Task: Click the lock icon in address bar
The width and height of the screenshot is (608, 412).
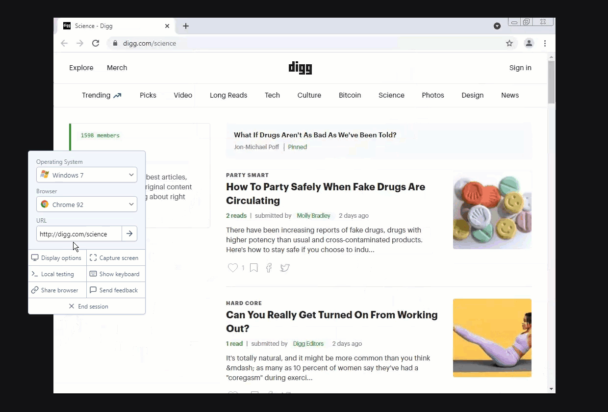Action: pyautogui.click(x=115, y=43)
